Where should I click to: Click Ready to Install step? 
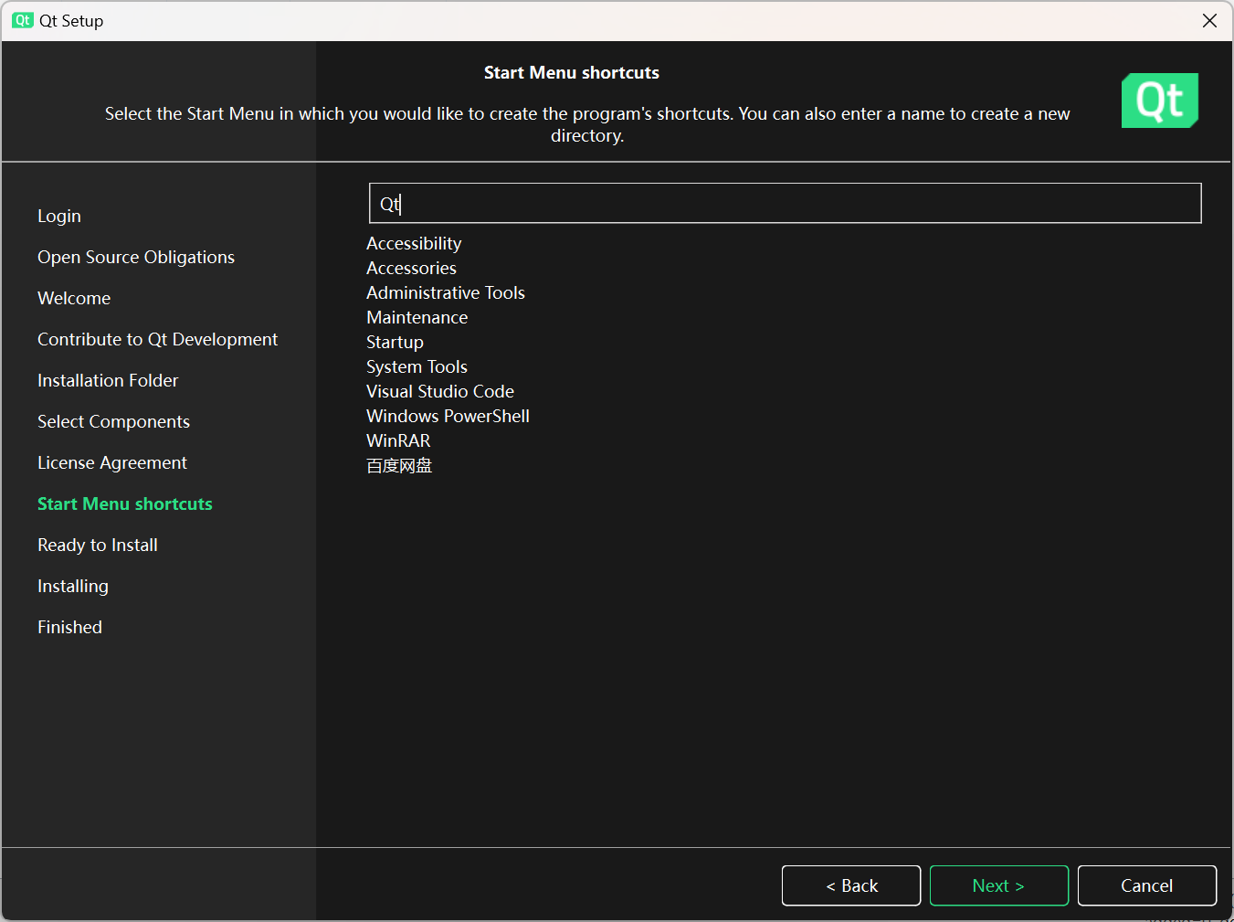[98, 545]
